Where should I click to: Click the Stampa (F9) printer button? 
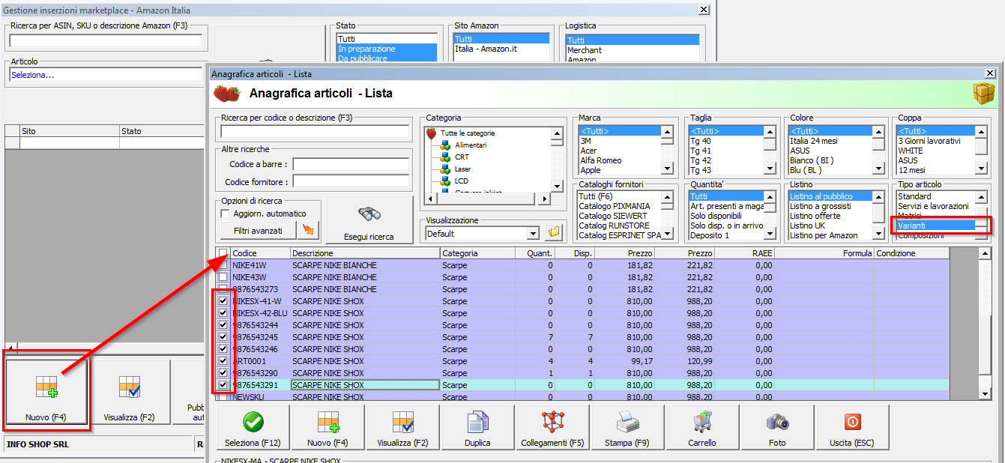[627, 429]
